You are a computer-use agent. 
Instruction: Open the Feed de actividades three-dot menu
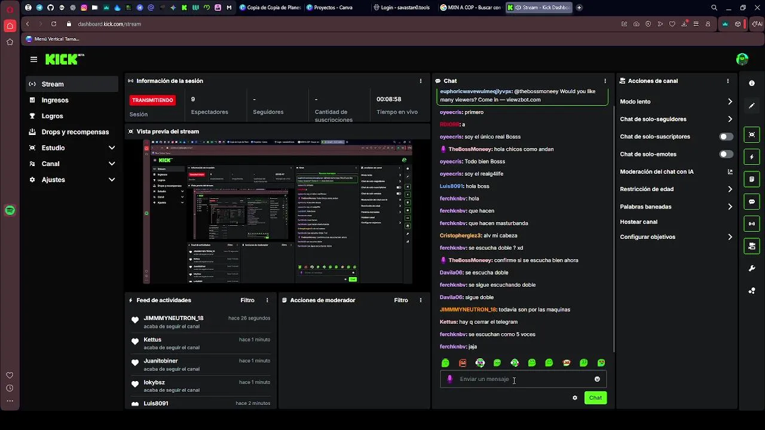[x=267, y=300]
